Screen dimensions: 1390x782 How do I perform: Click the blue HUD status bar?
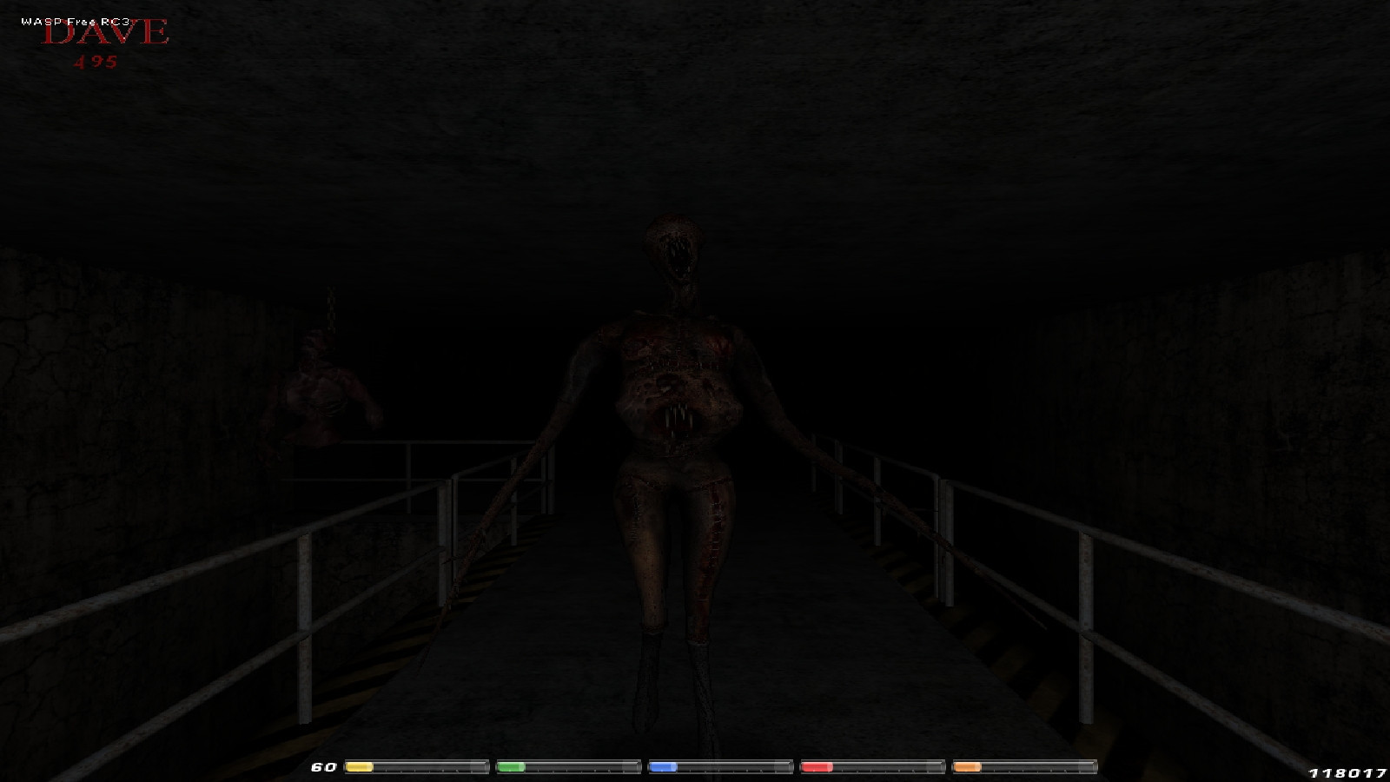coord(720,766)
